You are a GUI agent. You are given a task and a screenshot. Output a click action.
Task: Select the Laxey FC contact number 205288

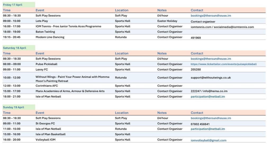196,70
